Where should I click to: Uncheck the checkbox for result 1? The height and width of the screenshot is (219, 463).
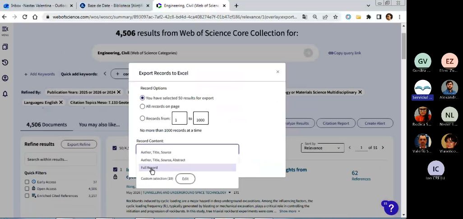pyautogui.click(x=115, y=170)
